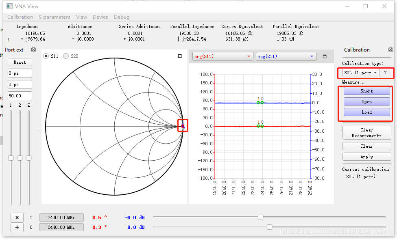Measure the Short calibration standard
The width and height of the screenshot is (397, 239).
366,91
